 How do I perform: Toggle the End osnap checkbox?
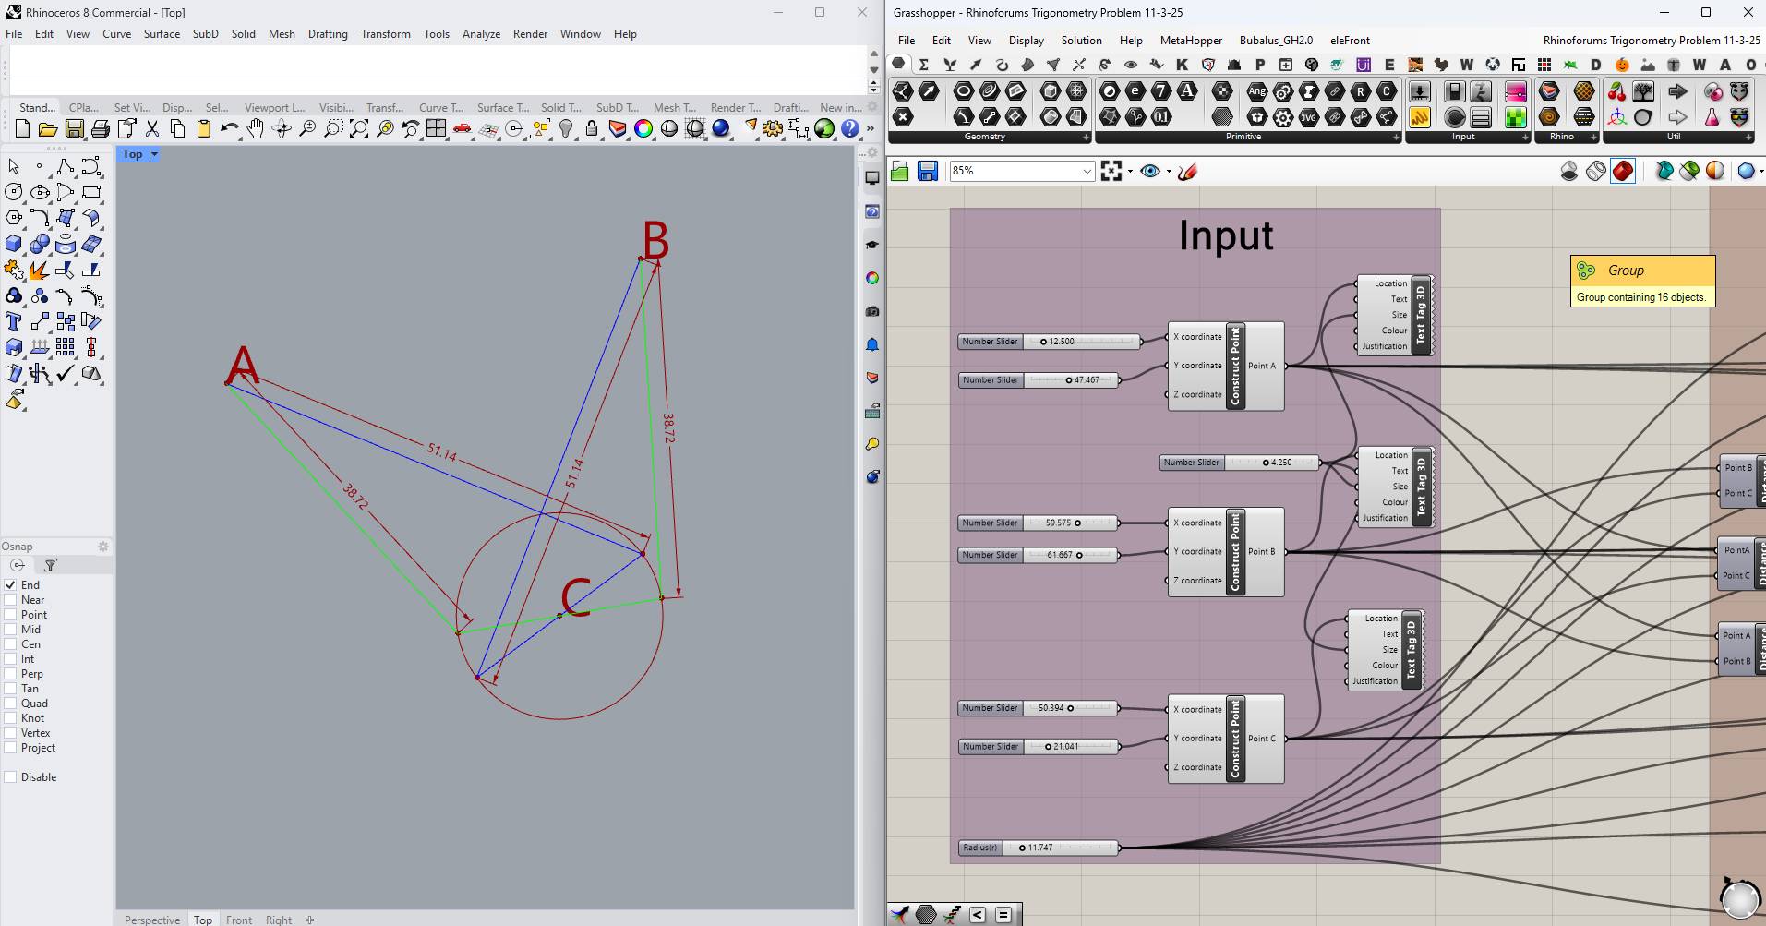coord(11,585)
